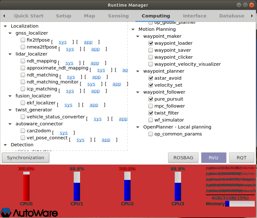
Task: Click the ROSBAG button
Action: 183,158
